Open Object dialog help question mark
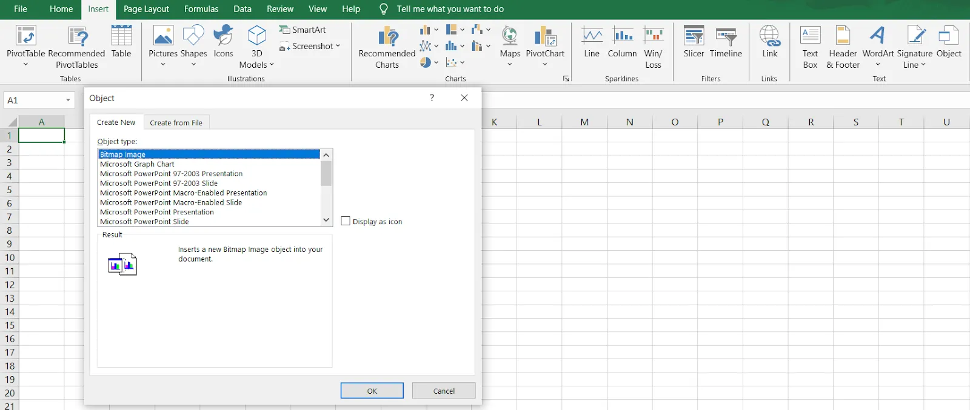Screen dimensions: 970x410 tap(432, 98)
